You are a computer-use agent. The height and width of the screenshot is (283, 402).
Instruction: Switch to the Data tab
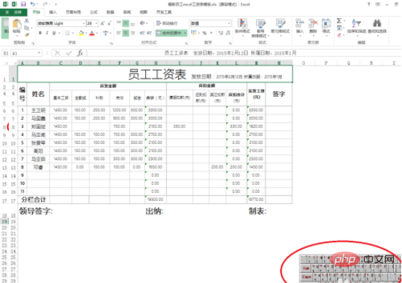pyautogui.click(x=110, y=12)
